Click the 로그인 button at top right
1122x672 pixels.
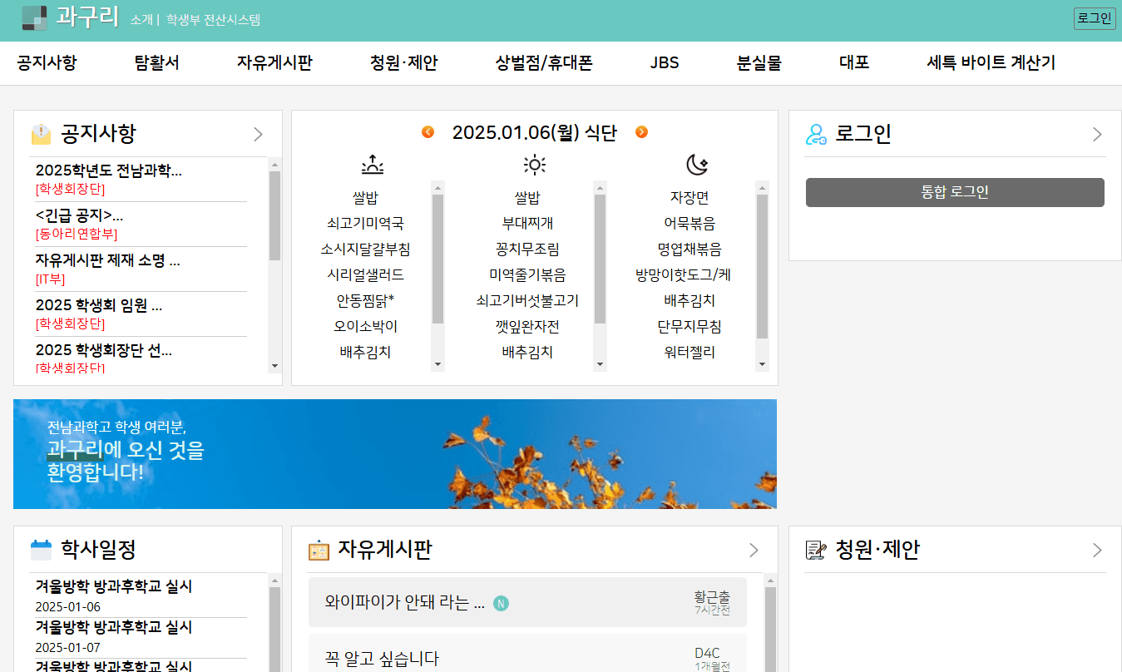(1095, 18)
